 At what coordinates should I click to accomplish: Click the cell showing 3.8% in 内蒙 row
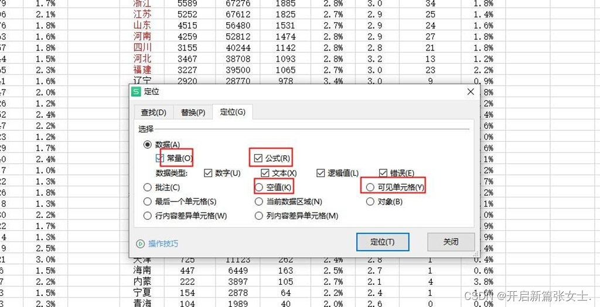pyautogui.click(x=483, y=282)
